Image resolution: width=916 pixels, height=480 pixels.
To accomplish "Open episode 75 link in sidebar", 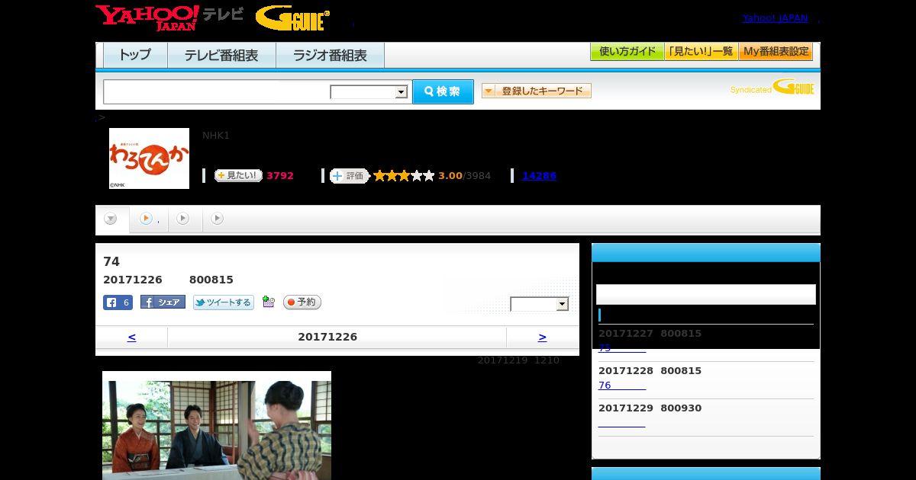I will 621,348.
